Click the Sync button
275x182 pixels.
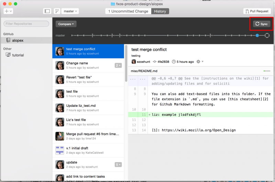tap(262, 24)
